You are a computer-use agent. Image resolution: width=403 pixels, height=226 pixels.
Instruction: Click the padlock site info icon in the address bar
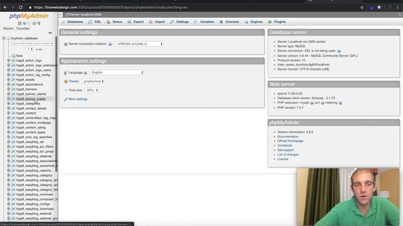30,8
